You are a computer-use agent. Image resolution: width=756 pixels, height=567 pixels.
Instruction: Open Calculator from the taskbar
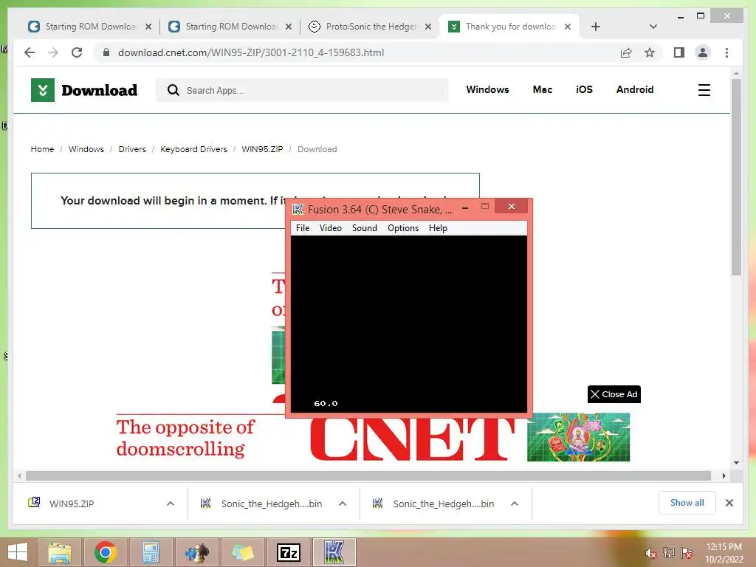151,552
